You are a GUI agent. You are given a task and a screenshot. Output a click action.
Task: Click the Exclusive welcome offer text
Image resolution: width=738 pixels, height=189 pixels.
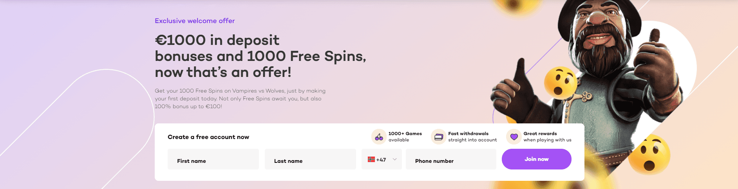coord(195,21)
